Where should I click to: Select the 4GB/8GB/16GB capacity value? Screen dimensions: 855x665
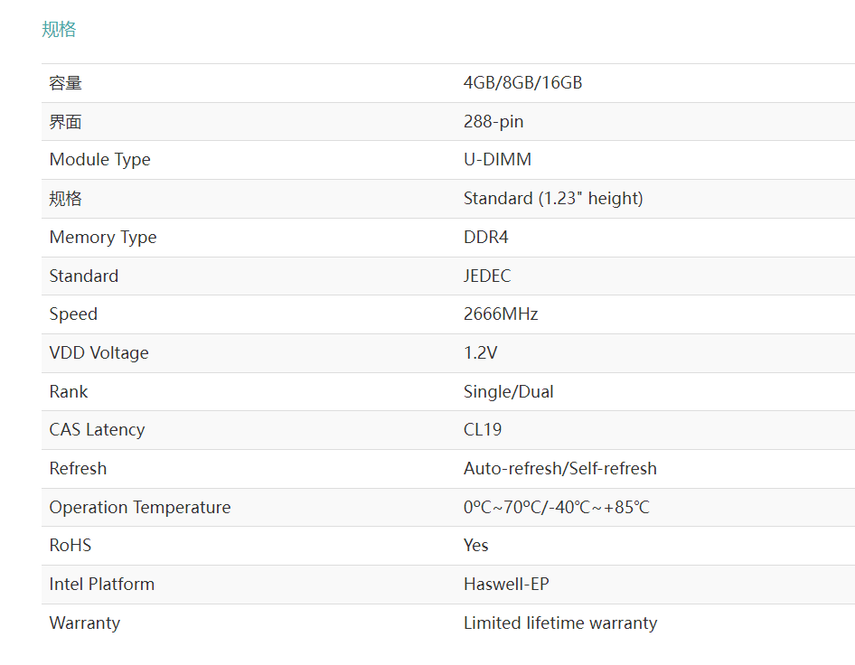(522, 83)
